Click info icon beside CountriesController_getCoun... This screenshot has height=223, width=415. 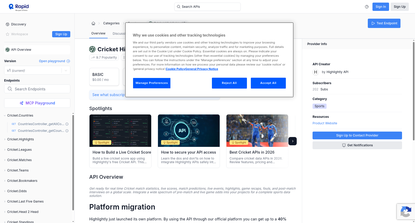point(67,131)
